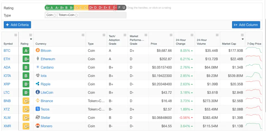266x131 pixels.
Task: Open the IOTA symbol link
Action: pos(7,76)
